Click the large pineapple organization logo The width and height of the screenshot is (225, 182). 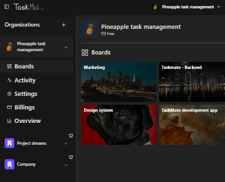pos(90,29)
